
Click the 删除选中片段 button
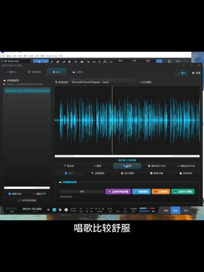[186, 166]
